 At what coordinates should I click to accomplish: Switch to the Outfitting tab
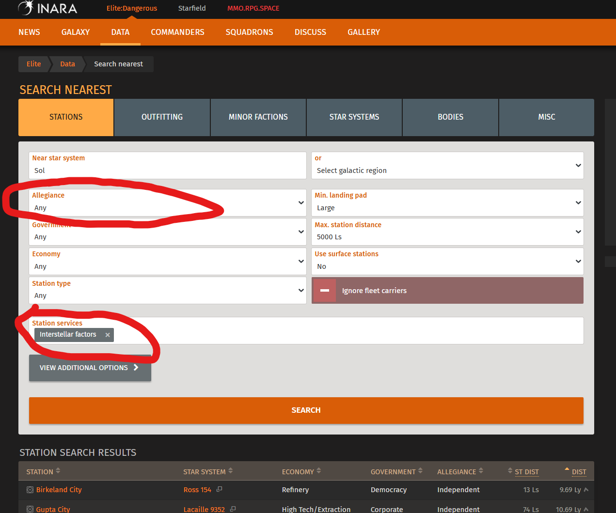pyautogui.click(x=162, y=117)
